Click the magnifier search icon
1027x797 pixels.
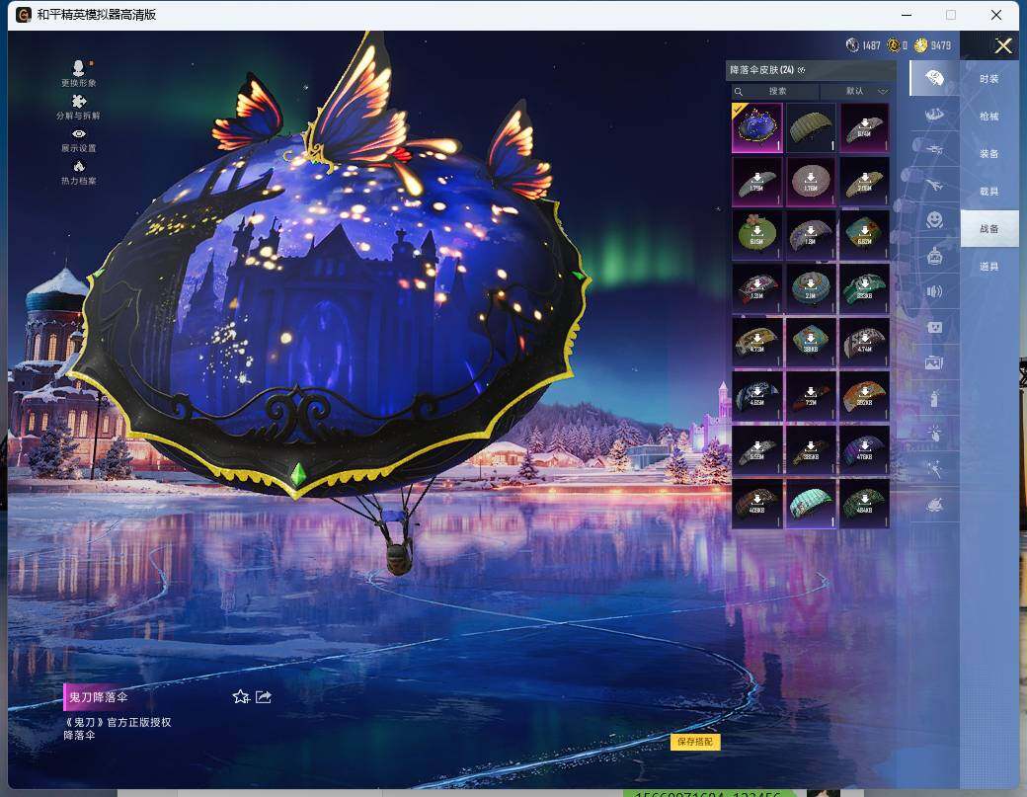click(739, 91)
